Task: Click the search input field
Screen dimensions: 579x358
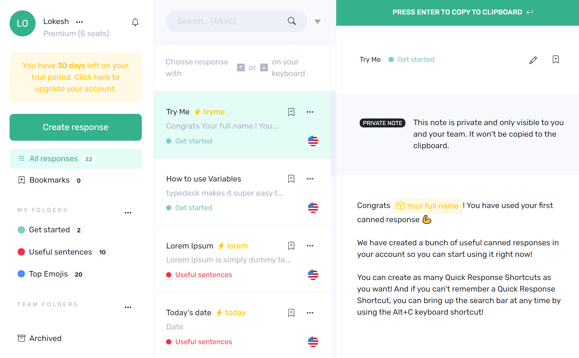Action: click(x=234, y=21)
